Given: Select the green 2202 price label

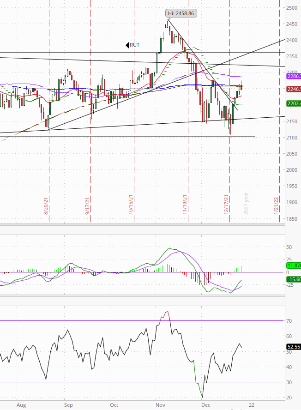Looking at the screenshot, I should [x=294, y=103].
